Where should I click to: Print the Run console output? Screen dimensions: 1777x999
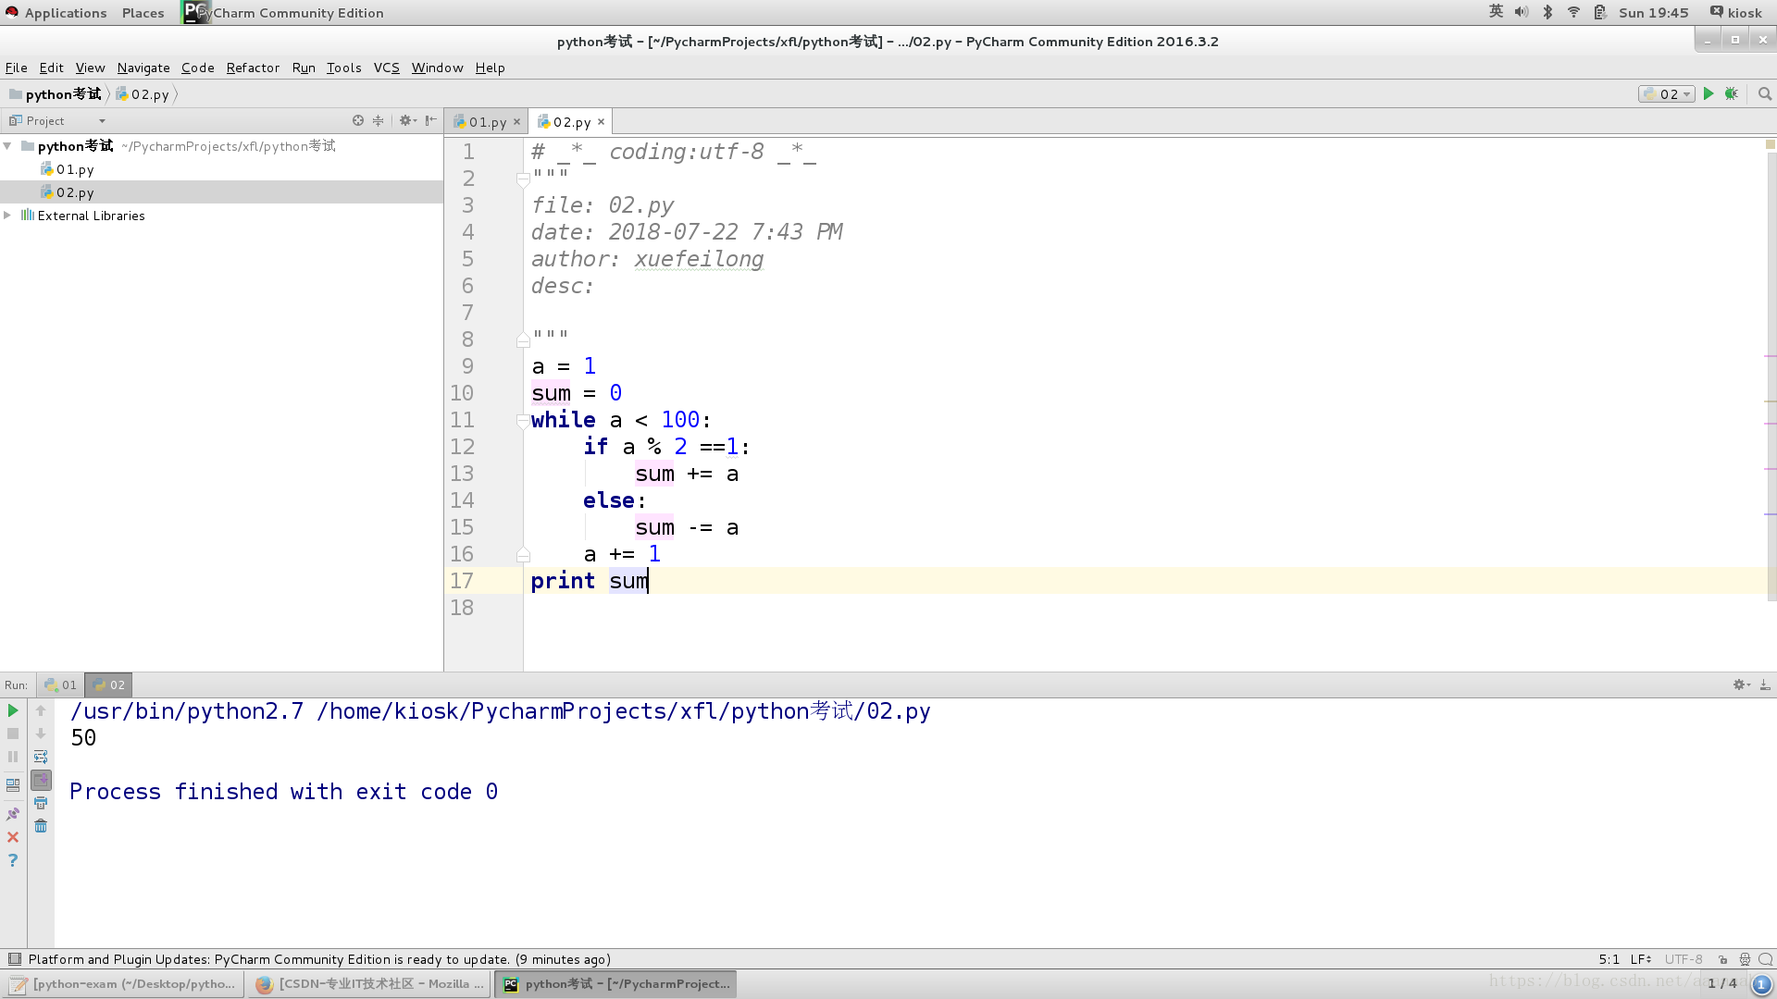point(41,803)
